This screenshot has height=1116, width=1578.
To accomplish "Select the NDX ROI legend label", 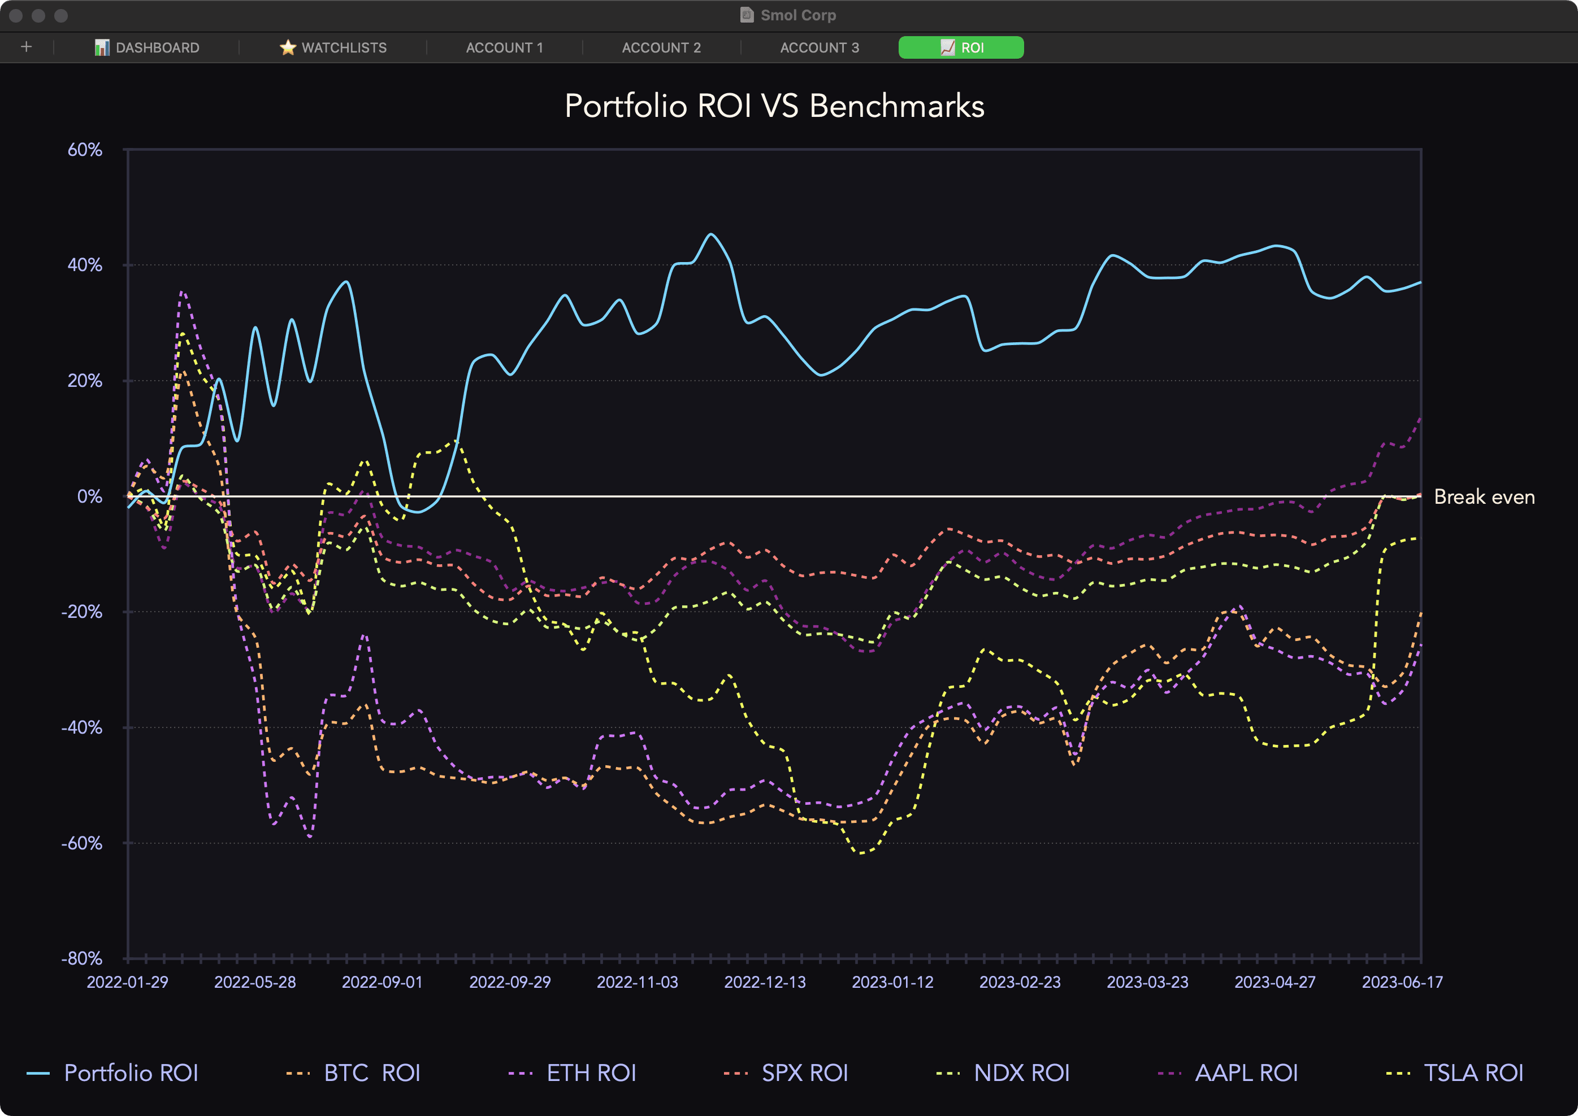I will click(1022, 1074).
